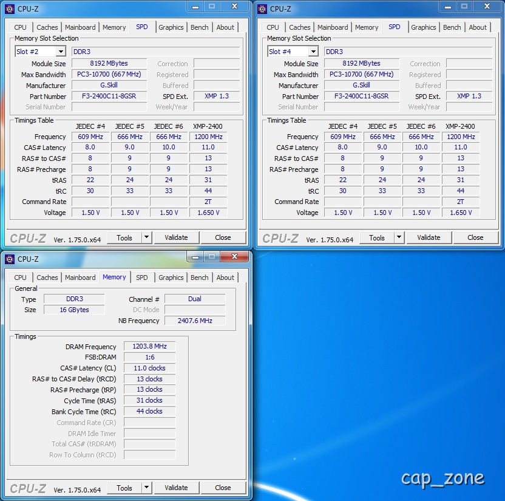
Task: Click Validate button in bottom Memory window
Action: tap(176, 488)
